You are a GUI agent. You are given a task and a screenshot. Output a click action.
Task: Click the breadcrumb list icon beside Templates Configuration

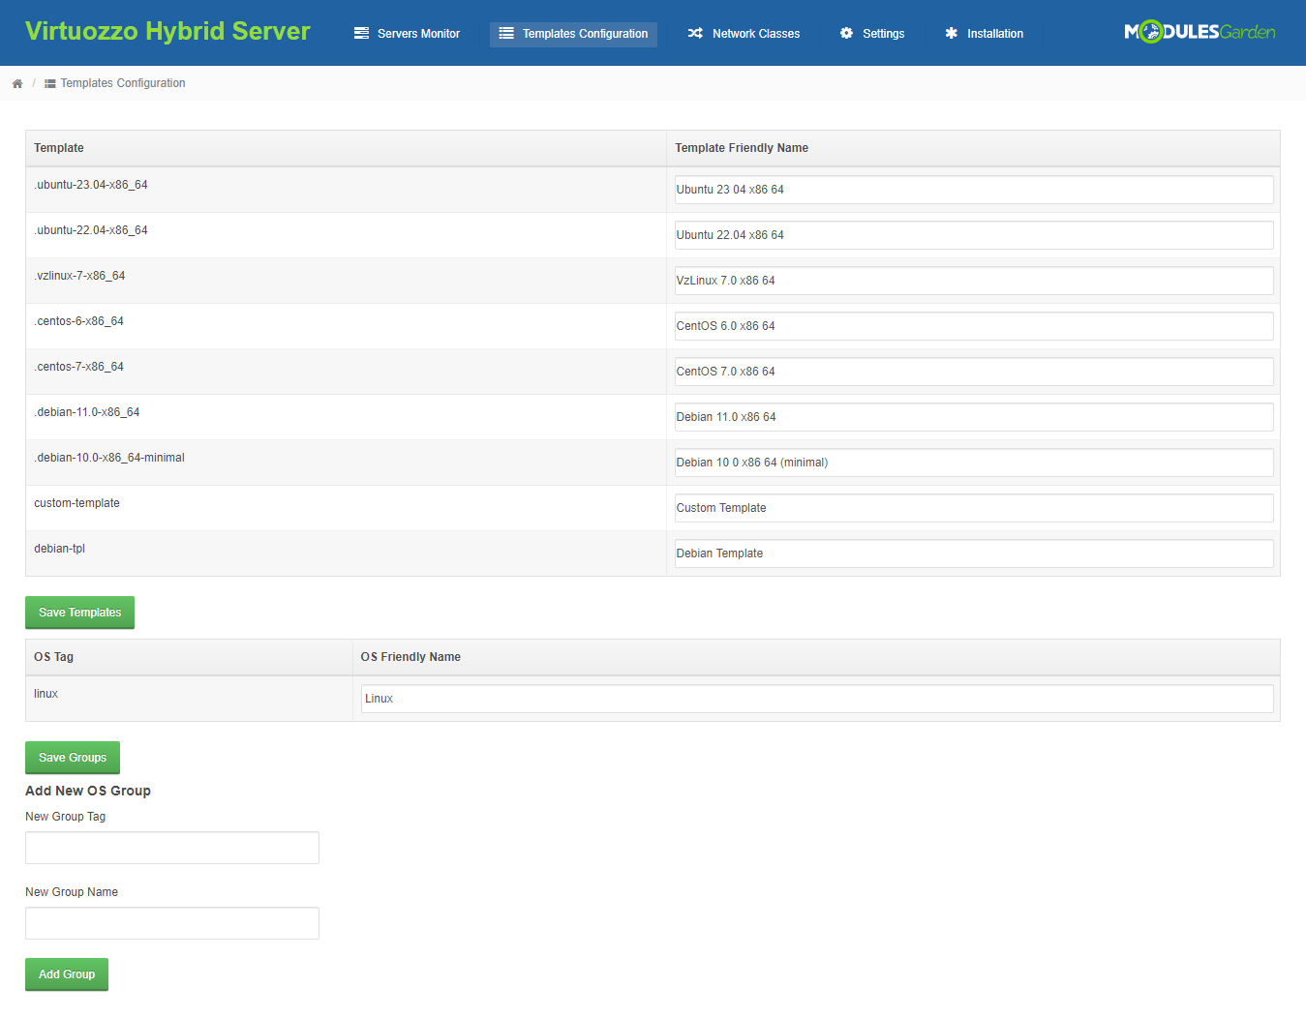point(49,83)
